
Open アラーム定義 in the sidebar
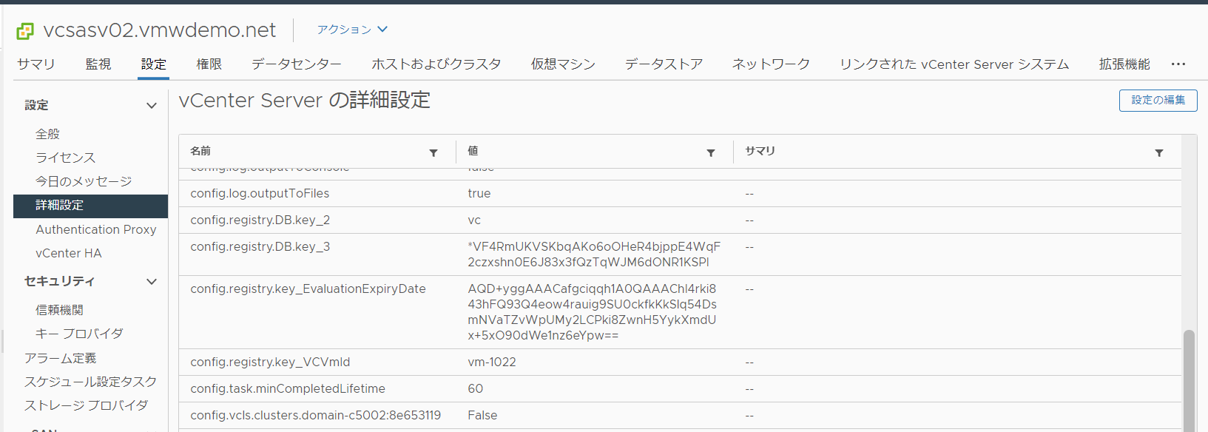pos(60,358)
